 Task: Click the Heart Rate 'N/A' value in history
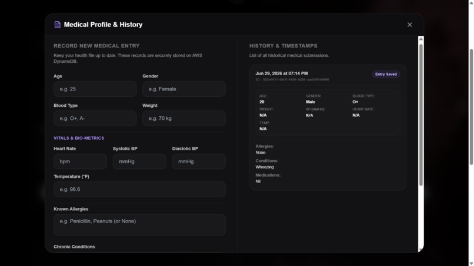[x=356, y=115]
